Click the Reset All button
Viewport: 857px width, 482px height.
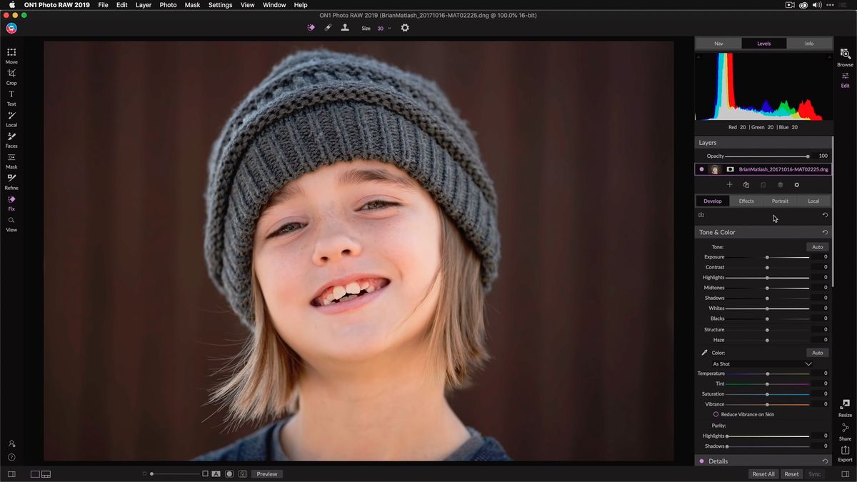(763, 473)
